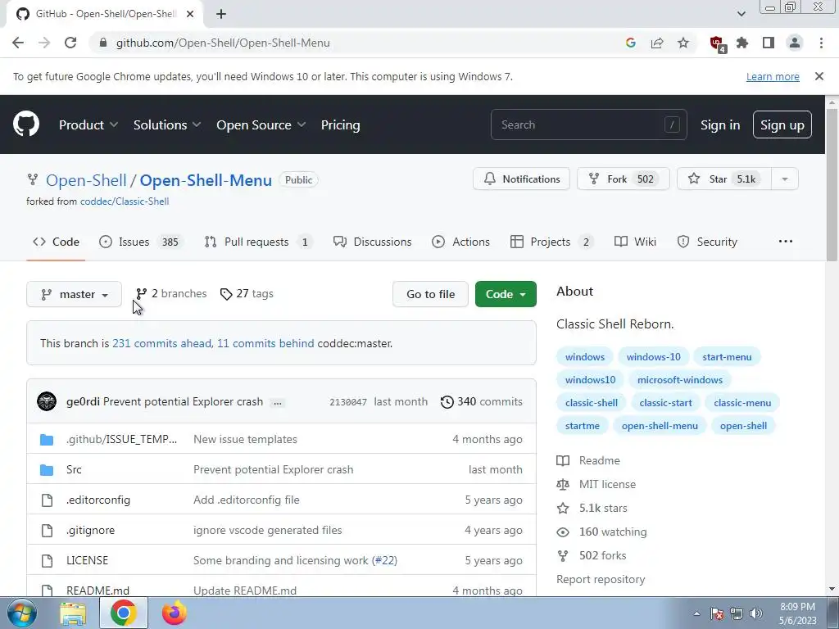839x629 pixels.
Task: Expand the Solutions menu
Action: pos(167,124)
